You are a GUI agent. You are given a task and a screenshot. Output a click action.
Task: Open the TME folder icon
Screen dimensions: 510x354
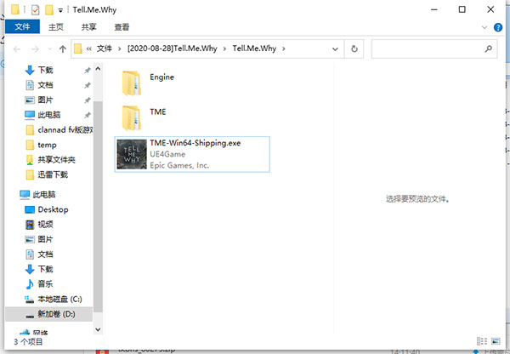click(x=132, y=118)
